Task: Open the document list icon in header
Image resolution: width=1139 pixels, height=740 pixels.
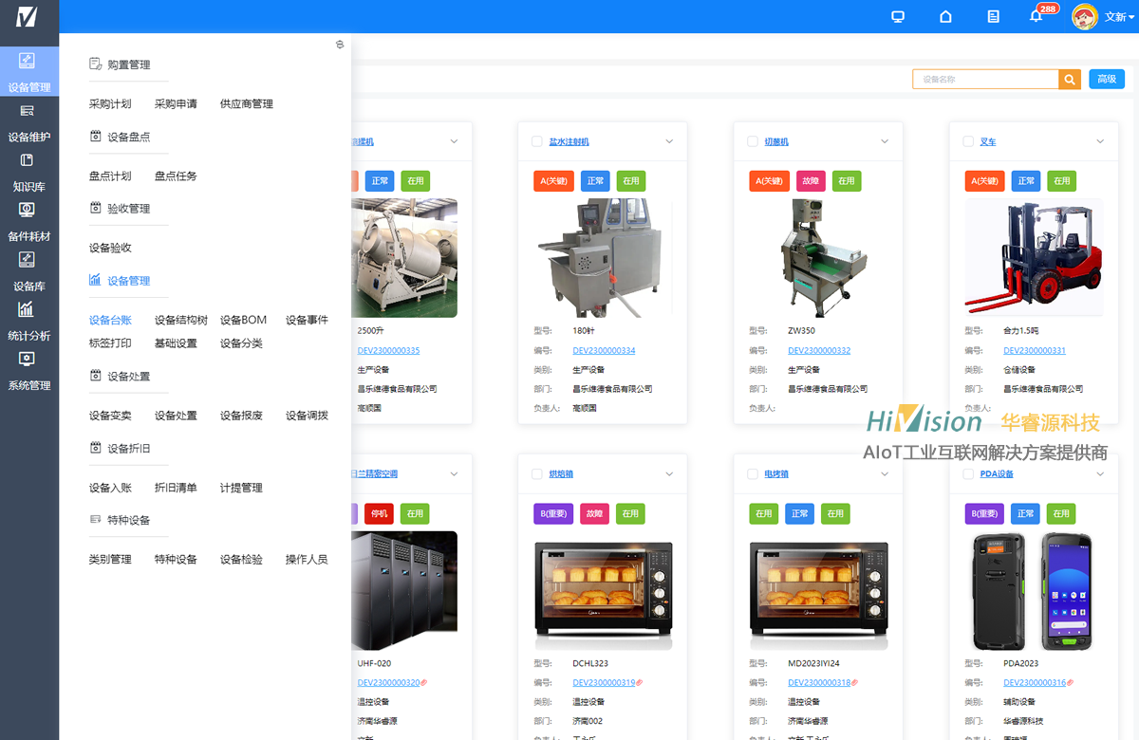Action: pyautogui.click(x=993, y=17)
